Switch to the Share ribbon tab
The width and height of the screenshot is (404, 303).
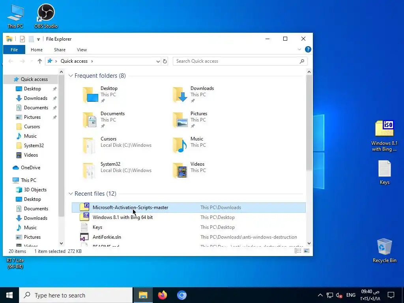coord(60,50)
